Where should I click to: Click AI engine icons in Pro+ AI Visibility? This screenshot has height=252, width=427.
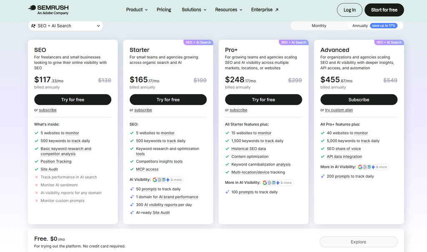(x=278, y=183)
